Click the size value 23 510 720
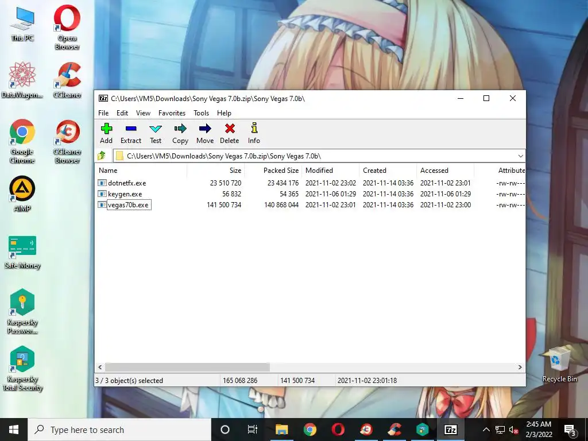The image size is (588, 441). [x=226, y=183]
